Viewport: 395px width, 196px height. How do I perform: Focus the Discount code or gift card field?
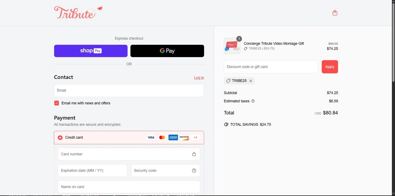click(x=271, y=67)
